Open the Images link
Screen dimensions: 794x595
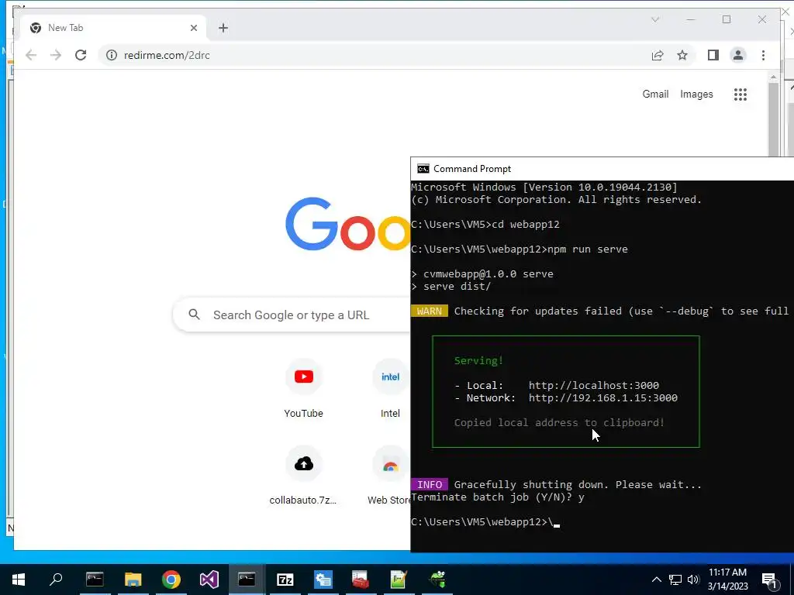click(x=696, y=94)
